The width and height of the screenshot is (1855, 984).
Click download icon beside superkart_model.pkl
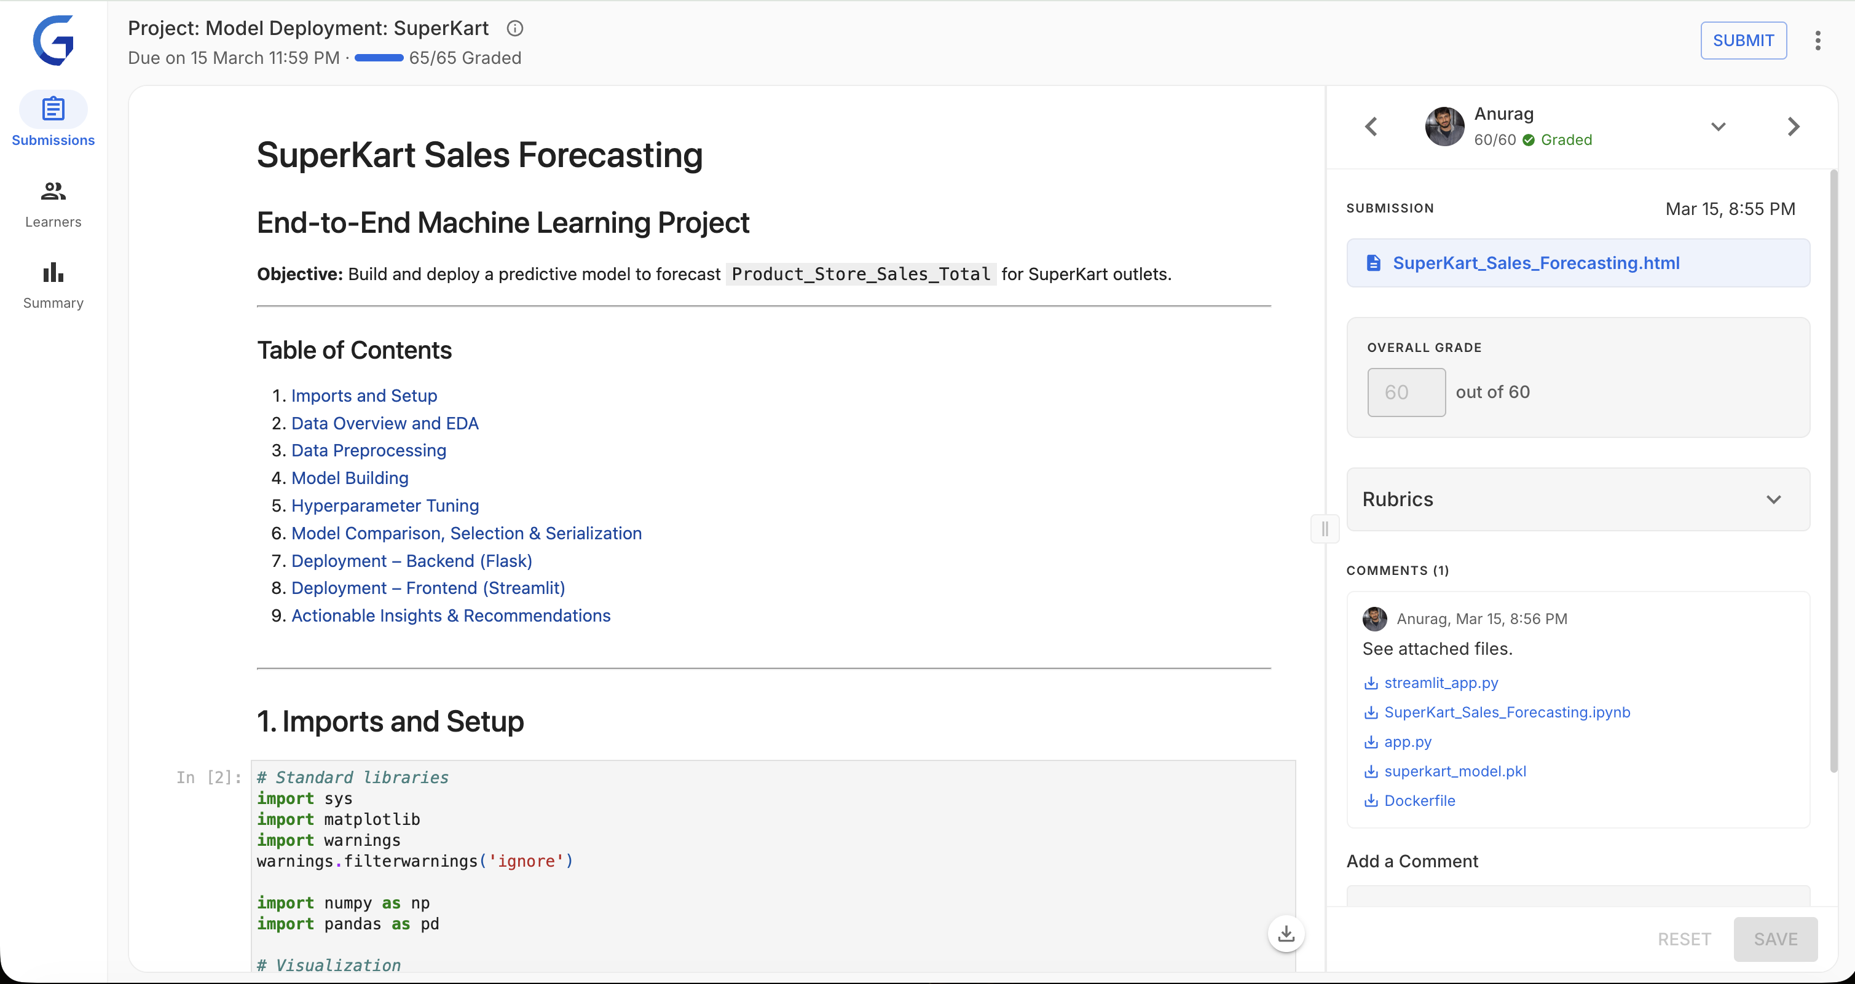pyautogui.click(x=1371, y=771)
